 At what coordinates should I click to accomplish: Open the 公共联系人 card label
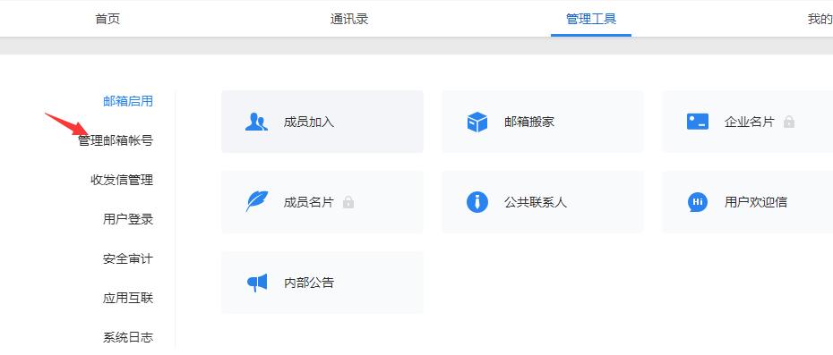pyautogui.click(x=536, y=202)
